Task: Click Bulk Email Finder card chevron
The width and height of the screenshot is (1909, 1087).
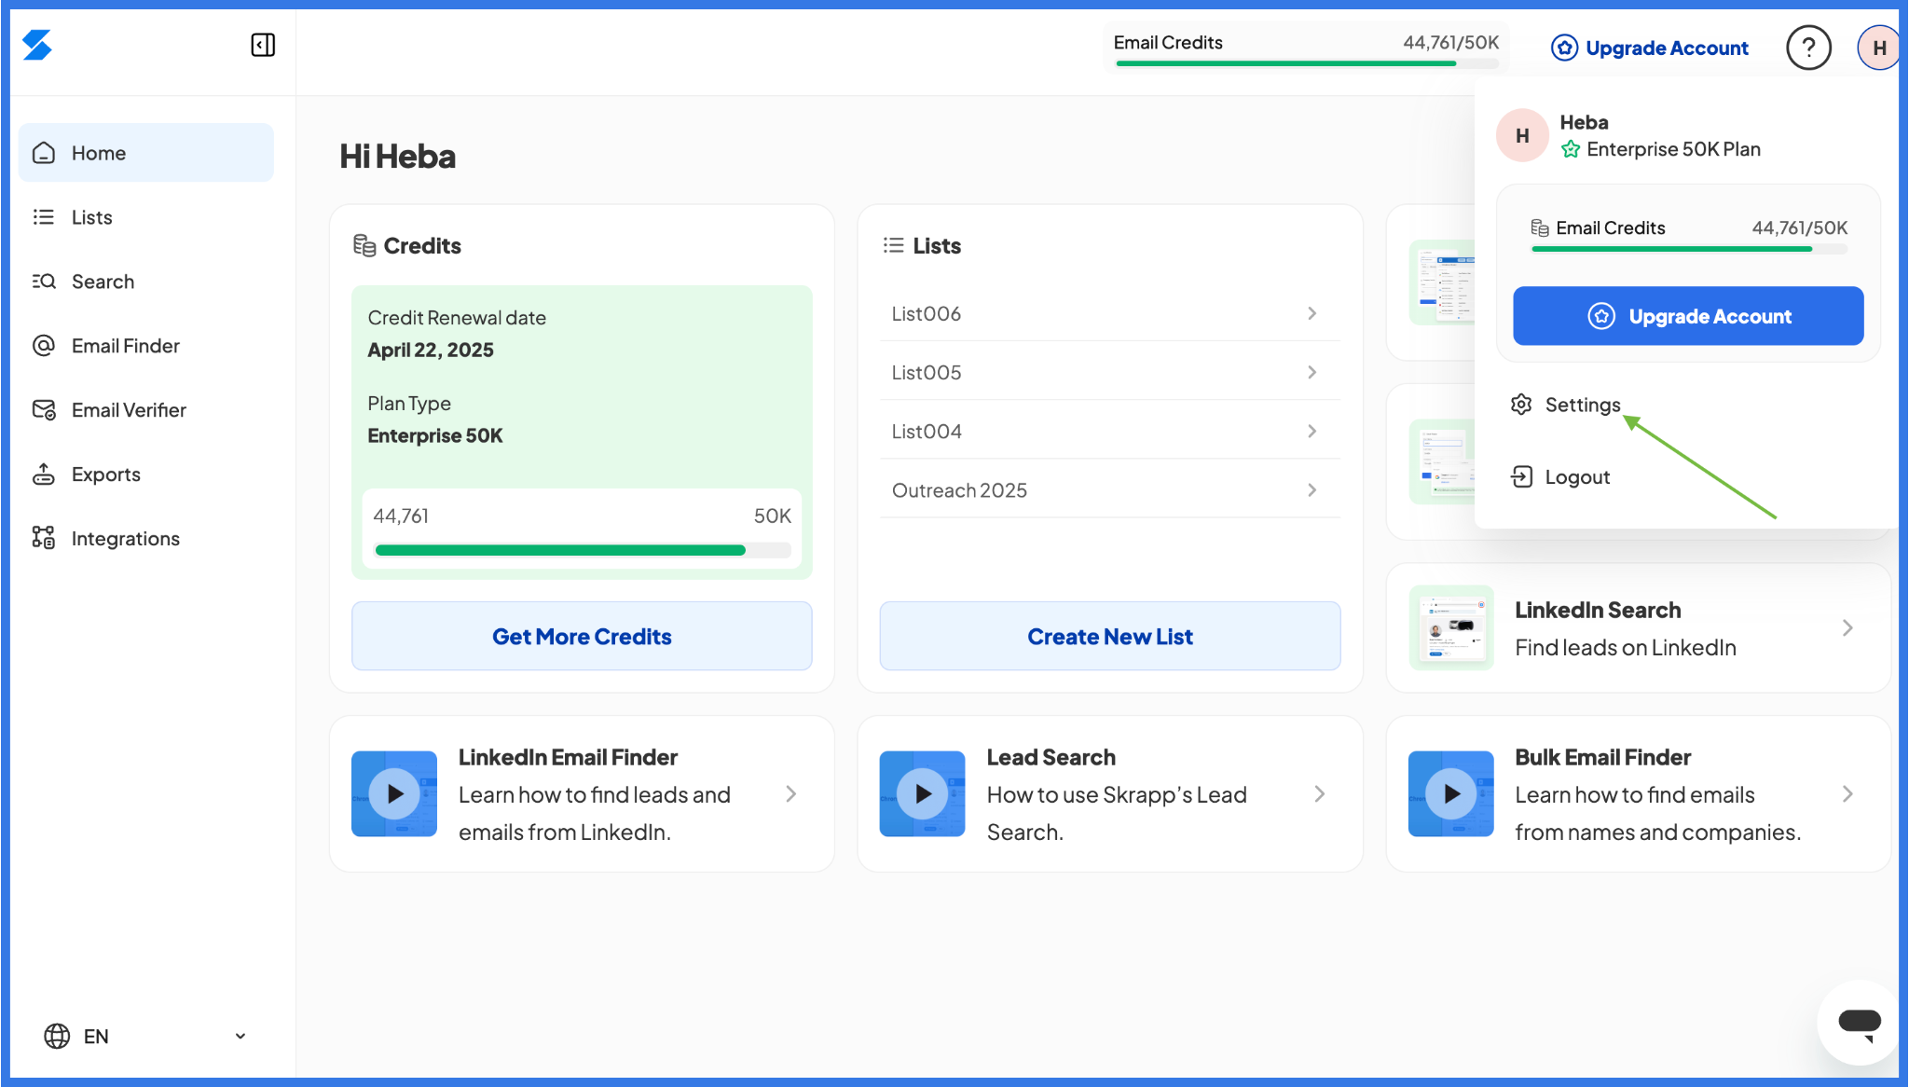Action: click(x=1847, y=793)
